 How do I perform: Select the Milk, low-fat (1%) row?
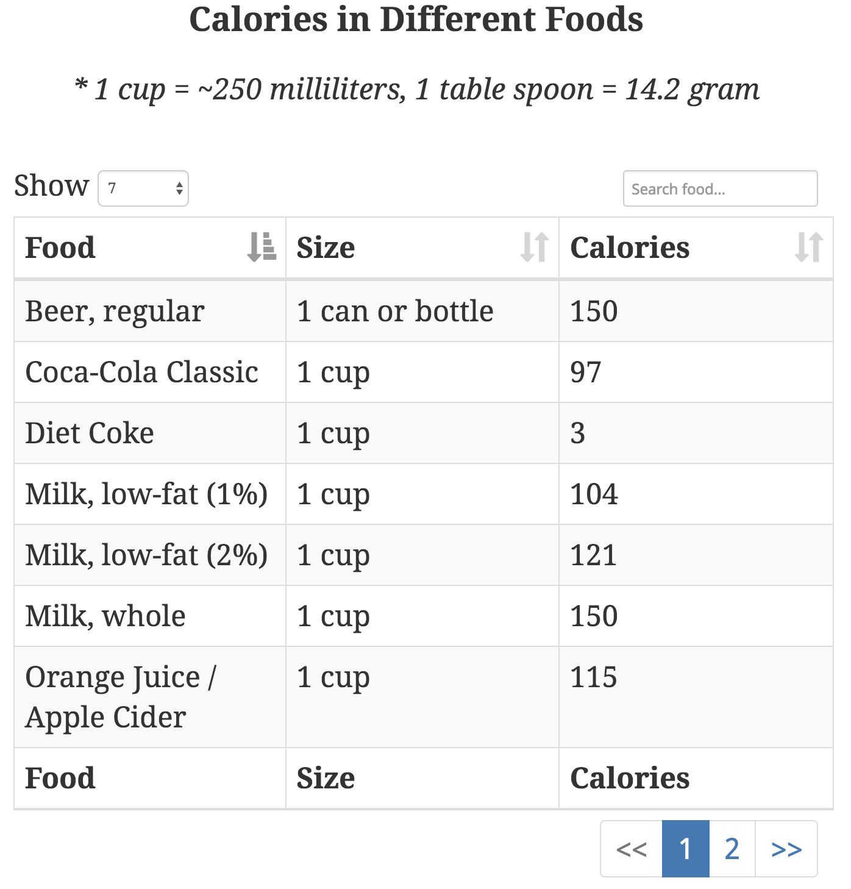(x=146, y=494)
